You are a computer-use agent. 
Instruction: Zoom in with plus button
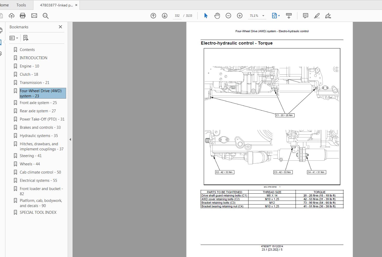(x=240, y=16)
